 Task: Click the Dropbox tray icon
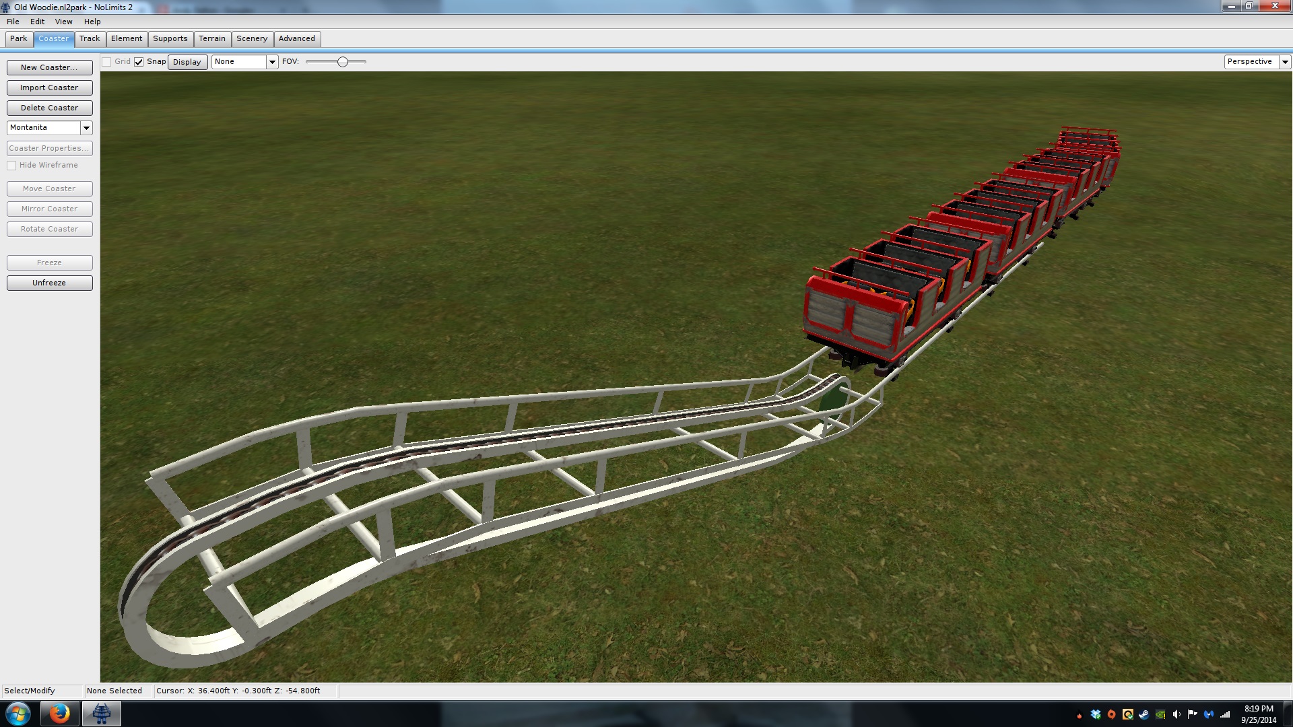coord(1096,714)
